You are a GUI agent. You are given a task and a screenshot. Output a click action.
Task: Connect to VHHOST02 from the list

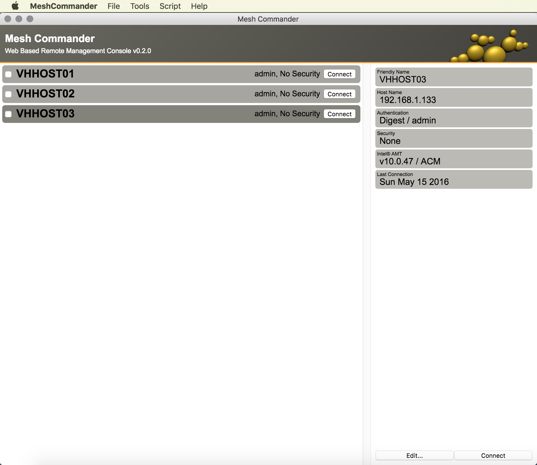coord(339,94)
